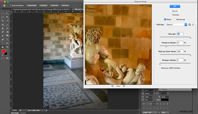Screen dimensions: 198x114
Task: Select the Healing Brush tool
Action: (3, 25)
